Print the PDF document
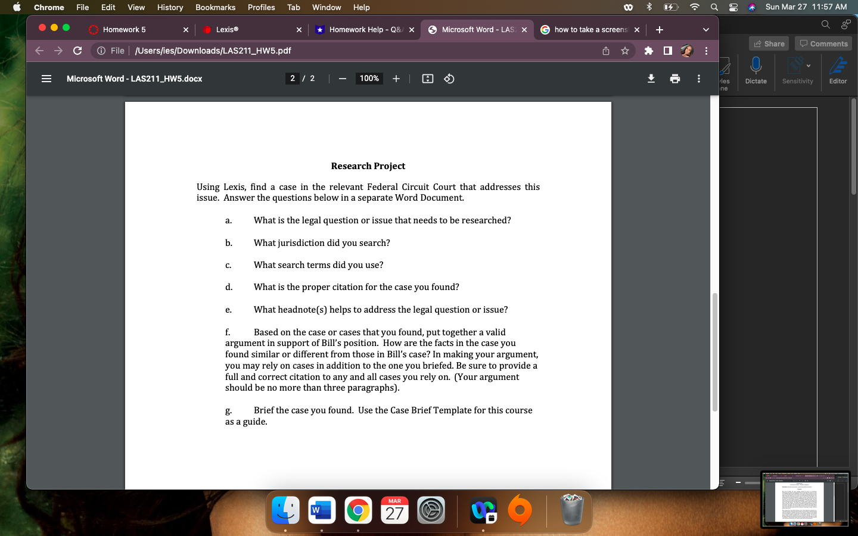Screen dimensions: 858x536 point(675,78)
